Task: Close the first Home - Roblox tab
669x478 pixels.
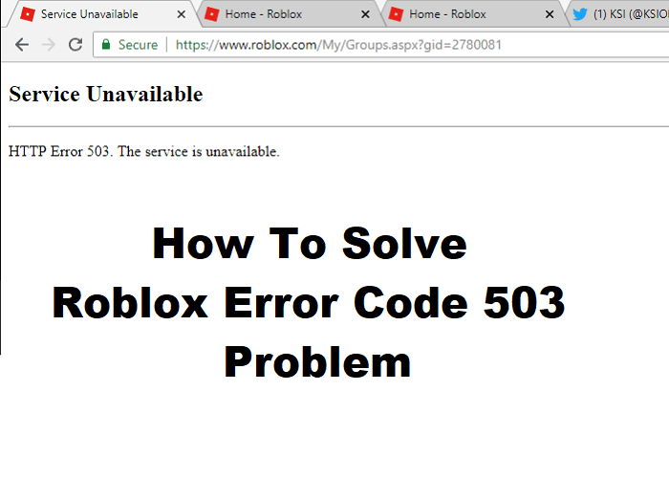Action: tap(365, 14)
